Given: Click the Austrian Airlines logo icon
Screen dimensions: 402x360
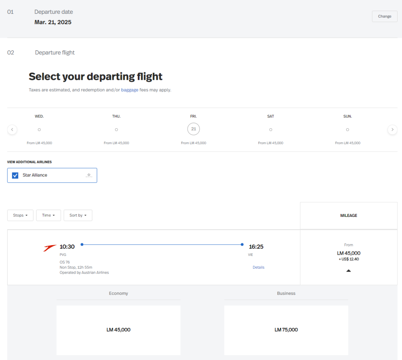Looking at the screenshot, I should pos(50,248).
